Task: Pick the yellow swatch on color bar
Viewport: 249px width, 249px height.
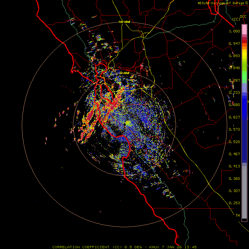Action: click(x=244, y=55)
